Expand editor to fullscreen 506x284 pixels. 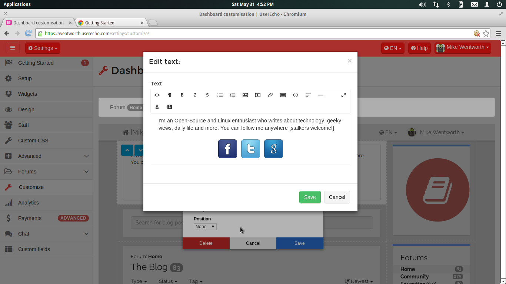point(344,95)
